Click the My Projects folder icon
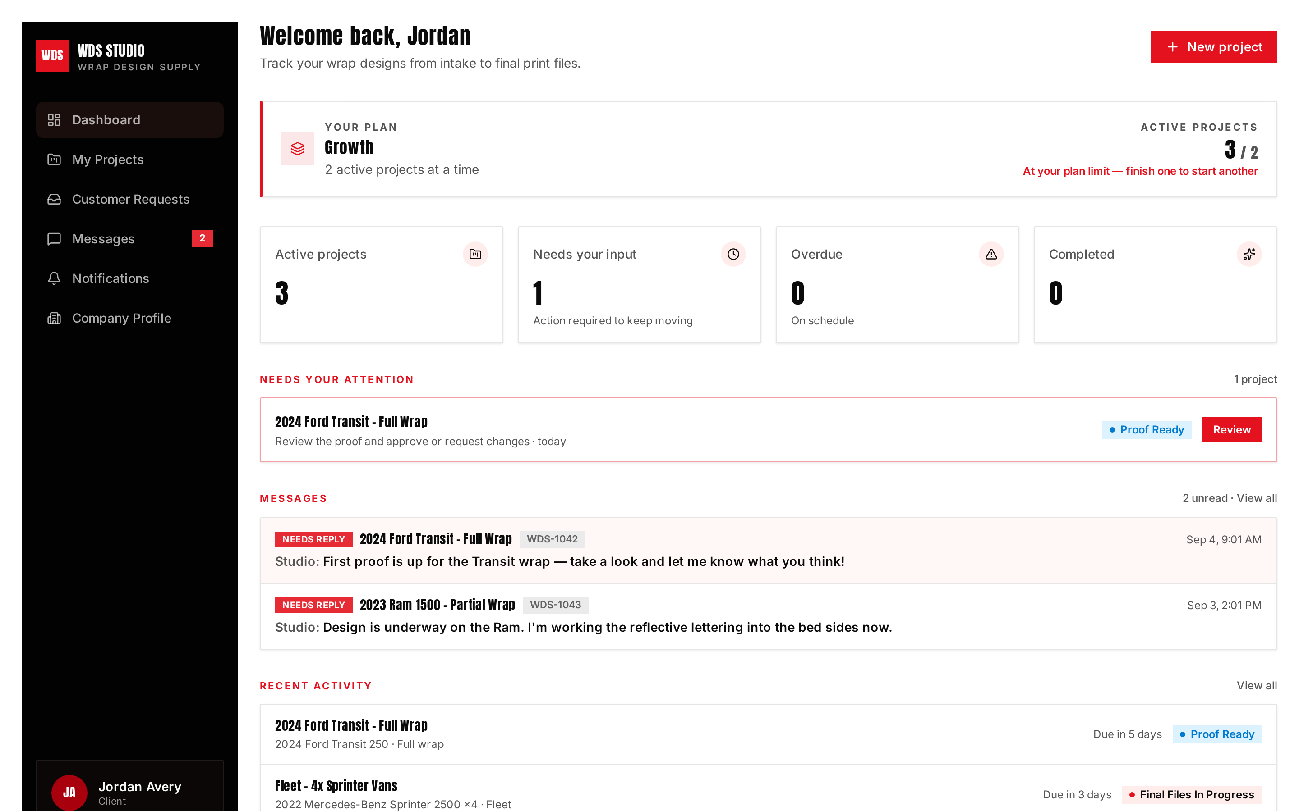The height and width of the screenshot is (811, 1299). [x=54, y=159]
